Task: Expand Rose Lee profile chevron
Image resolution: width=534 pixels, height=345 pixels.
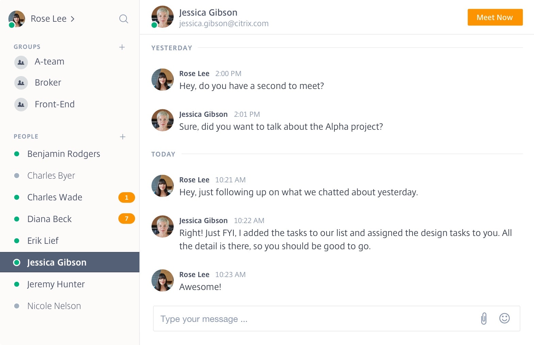Action: tap(72, 19)
